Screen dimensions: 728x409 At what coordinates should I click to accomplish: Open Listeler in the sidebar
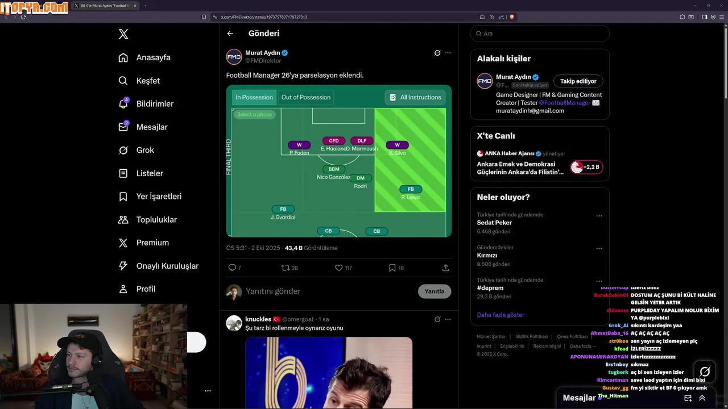pyautogui.click(x=140, y=173)
